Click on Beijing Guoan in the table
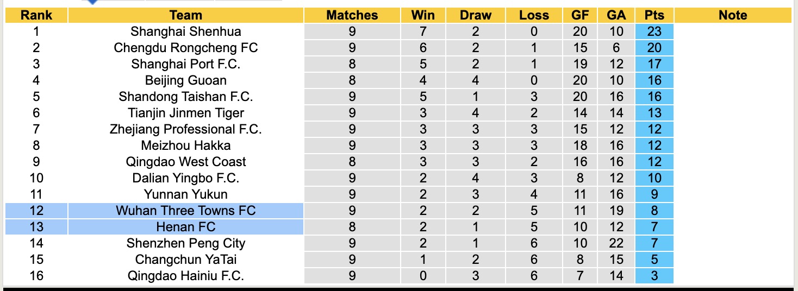The height and width of the screenshot is (291, 798). click(x=185, y=80)
